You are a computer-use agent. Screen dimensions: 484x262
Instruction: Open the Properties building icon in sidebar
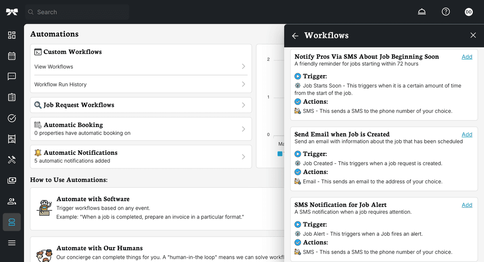point(12,139)
